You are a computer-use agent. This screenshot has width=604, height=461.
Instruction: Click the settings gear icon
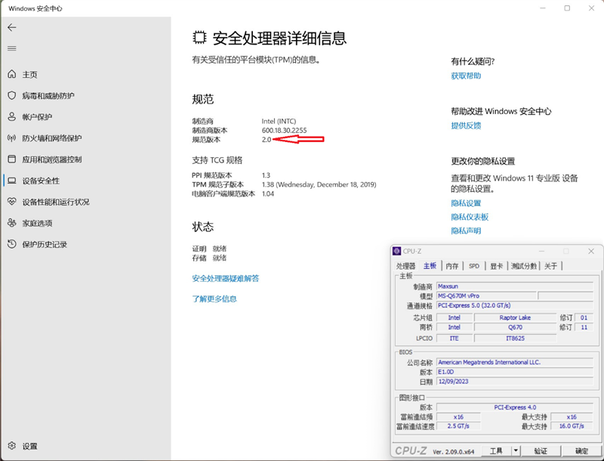coord(12,446)
